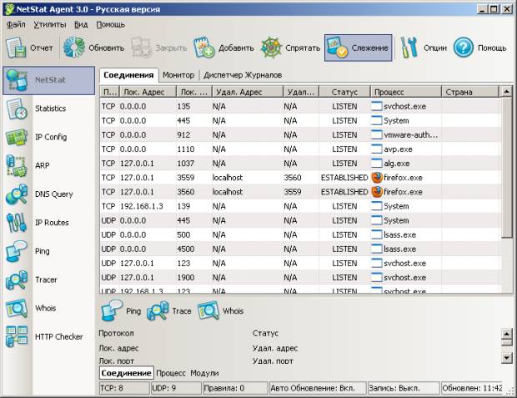Click Ping icon below connections list

(112, 310)
